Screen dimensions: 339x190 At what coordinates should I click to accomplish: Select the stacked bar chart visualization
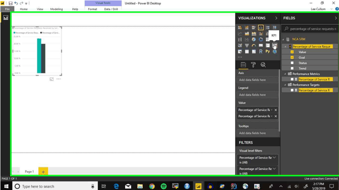(240, 28)
